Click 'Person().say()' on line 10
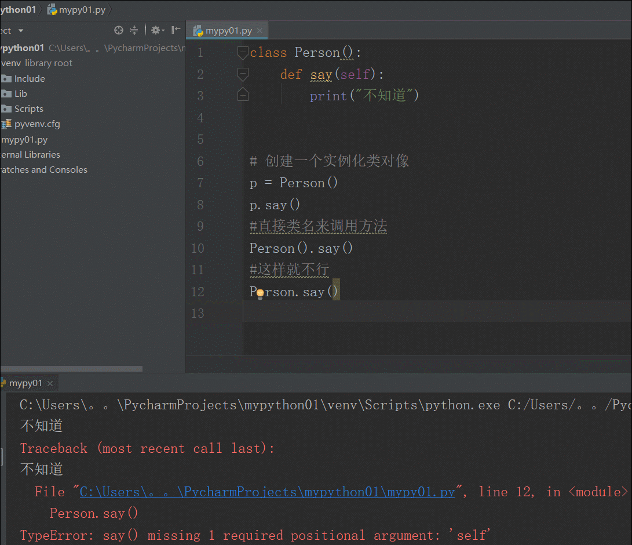Viewport: 632px width, 545px height. pos(301,249)
